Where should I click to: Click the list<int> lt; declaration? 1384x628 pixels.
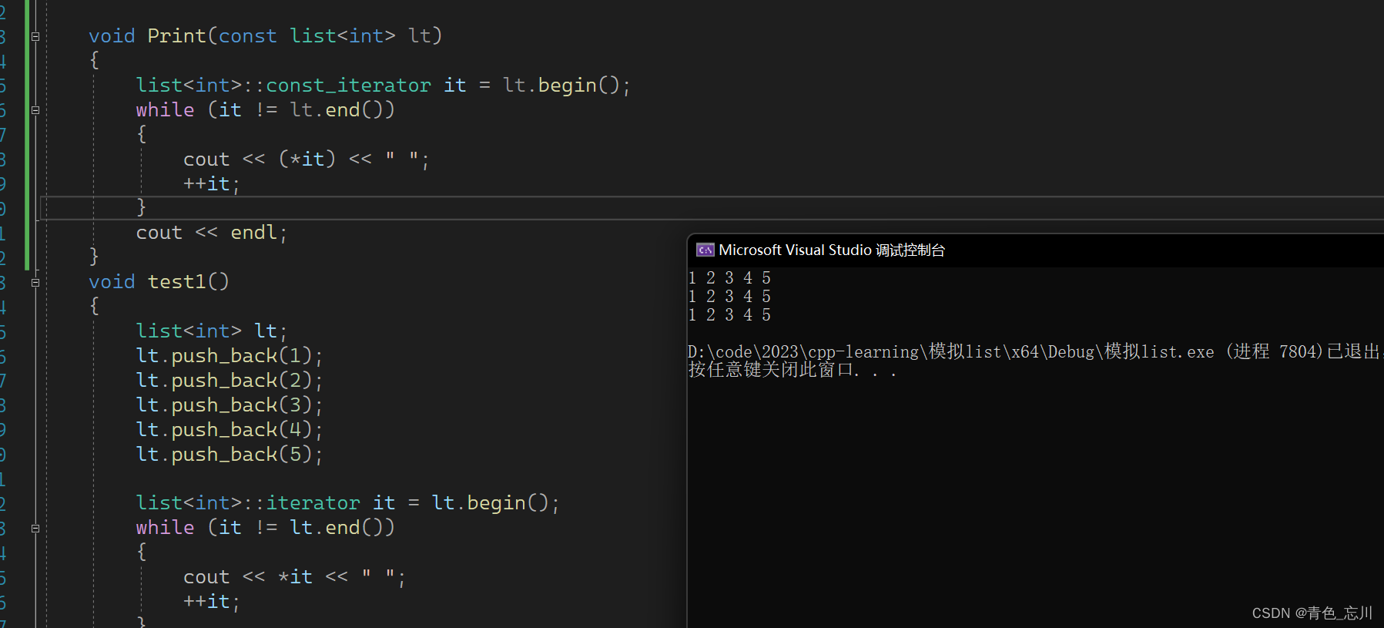point(212,331)
